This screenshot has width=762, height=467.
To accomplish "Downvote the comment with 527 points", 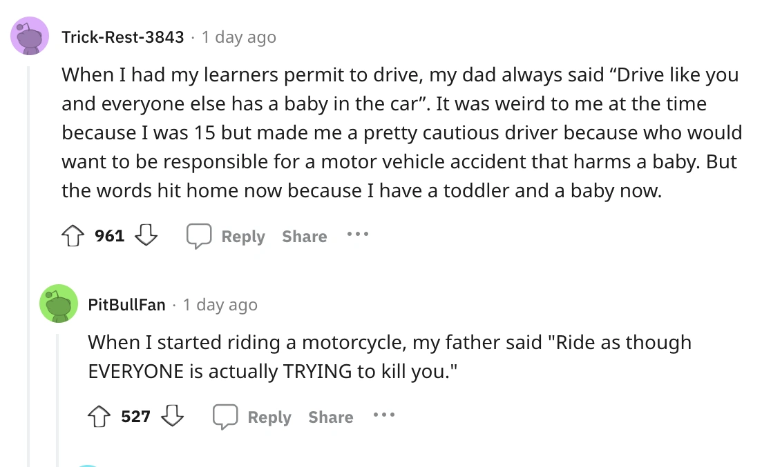I will pos(171,417).
